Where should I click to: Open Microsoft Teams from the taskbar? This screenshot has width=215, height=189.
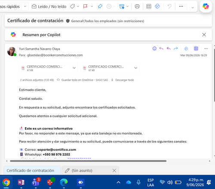pos(36,182)
